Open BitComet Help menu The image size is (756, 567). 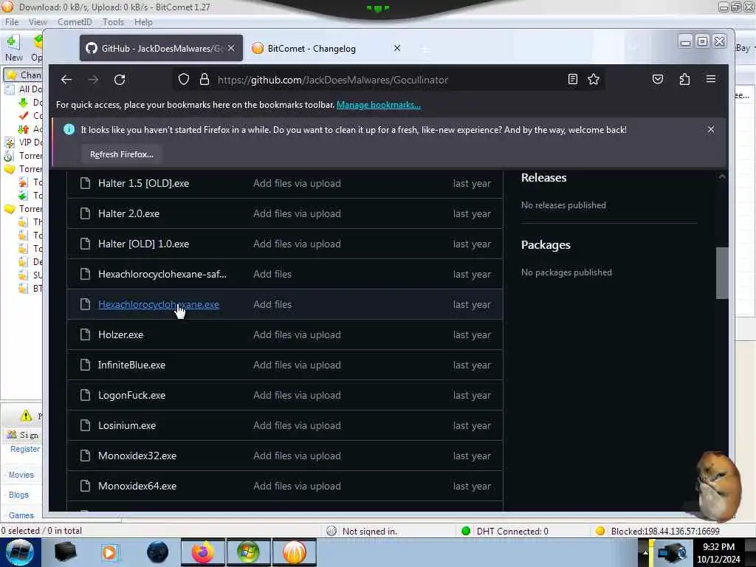point(143,22)
